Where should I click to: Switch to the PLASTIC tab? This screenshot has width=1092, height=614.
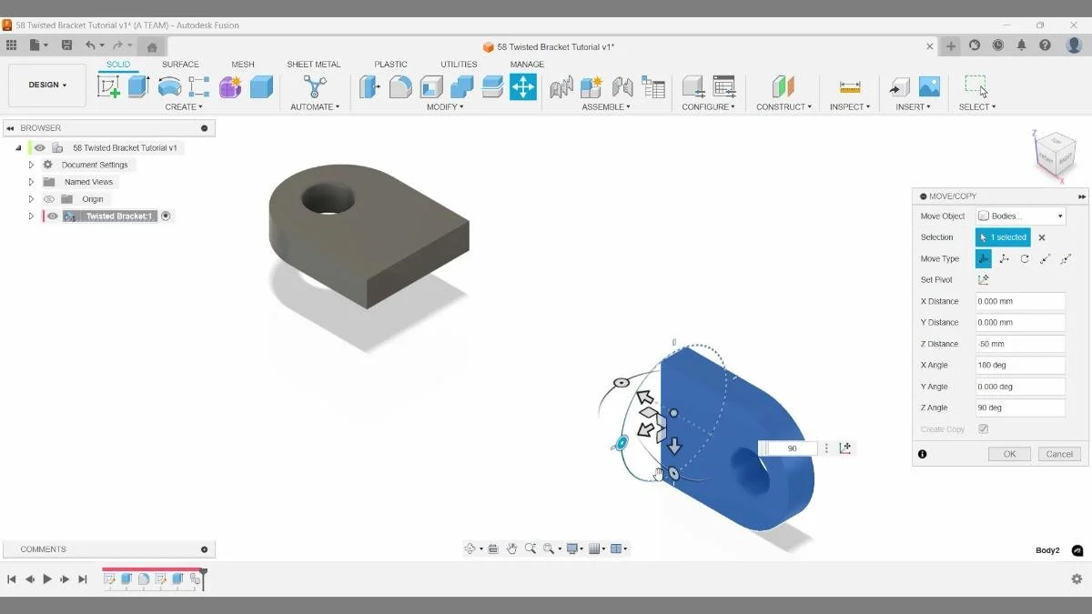pos(391,65)
